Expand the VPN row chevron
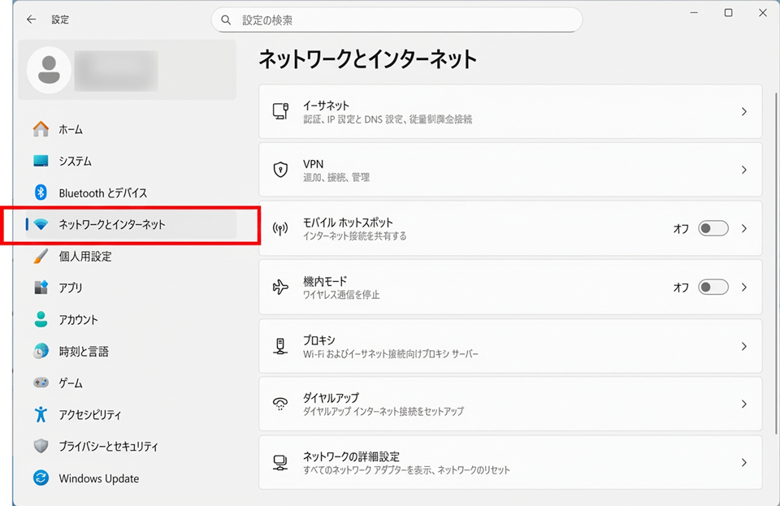This screenshot has width=780, height=506. point(743,171)
